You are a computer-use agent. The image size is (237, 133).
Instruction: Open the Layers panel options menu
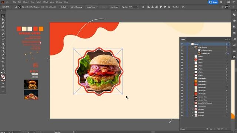229,40
